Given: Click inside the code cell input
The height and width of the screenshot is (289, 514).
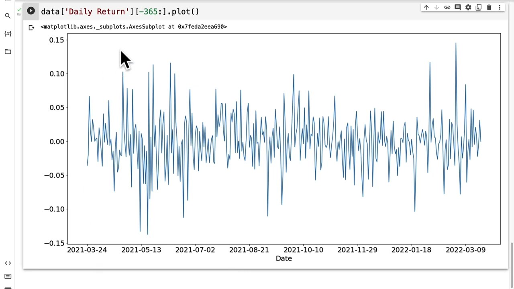Looking at the screenshot, I should 229,11.
